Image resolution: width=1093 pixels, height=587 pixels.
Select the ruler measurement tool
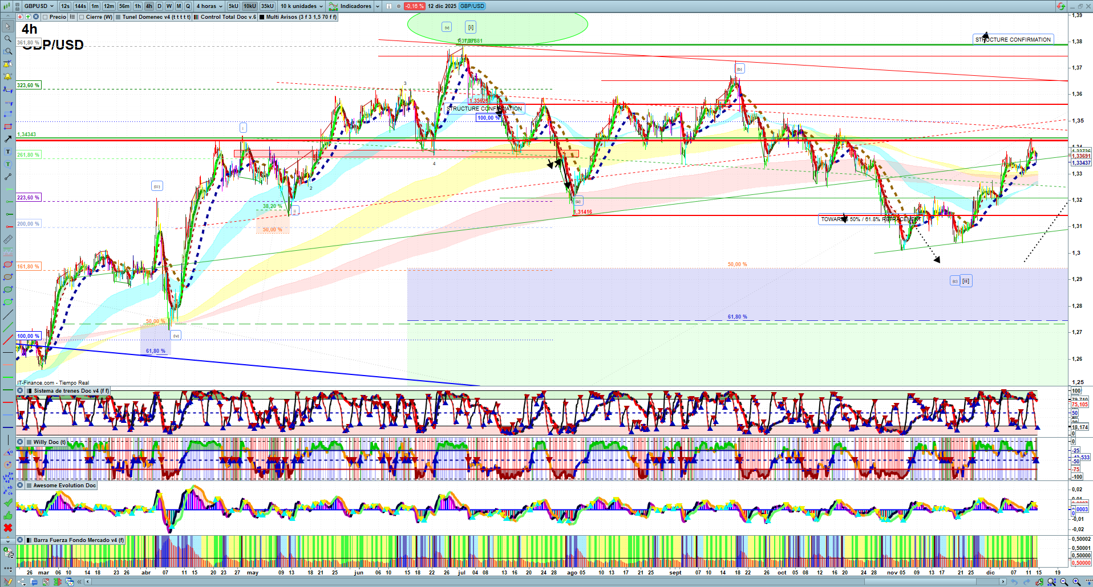tap(8, 239)
